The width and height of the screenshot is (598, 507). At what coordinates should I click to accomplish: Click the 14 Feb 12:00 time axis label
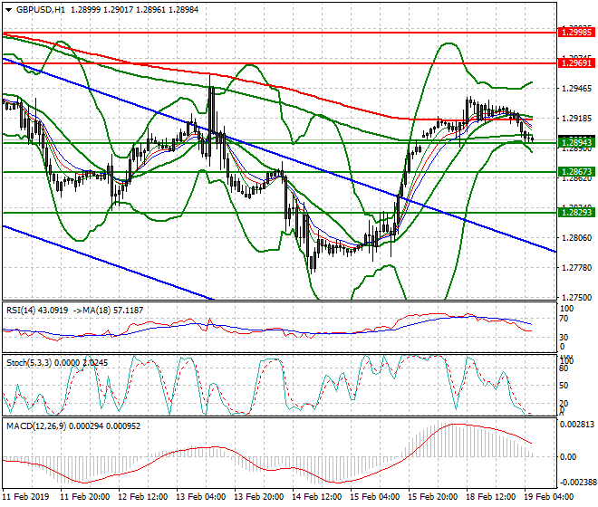tap(316, 497)
